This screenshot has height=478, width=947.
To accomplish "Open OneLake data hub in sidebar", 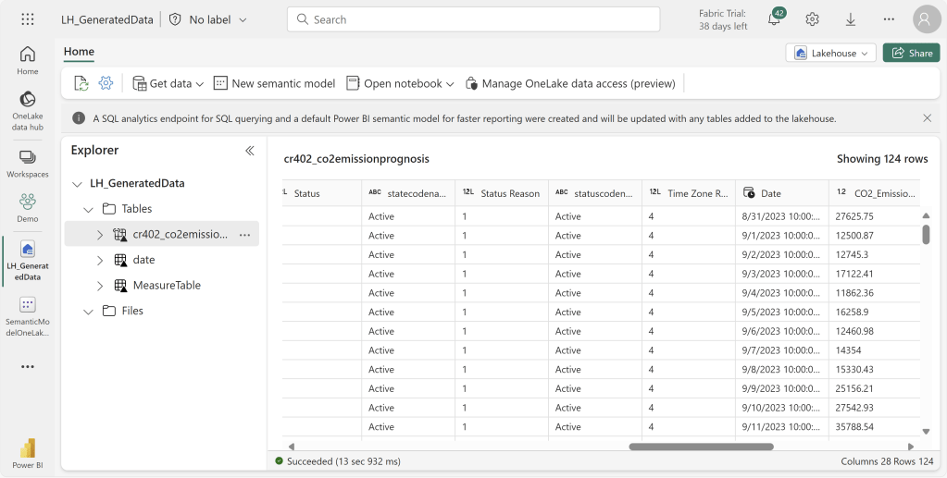I will coord(28,110).
